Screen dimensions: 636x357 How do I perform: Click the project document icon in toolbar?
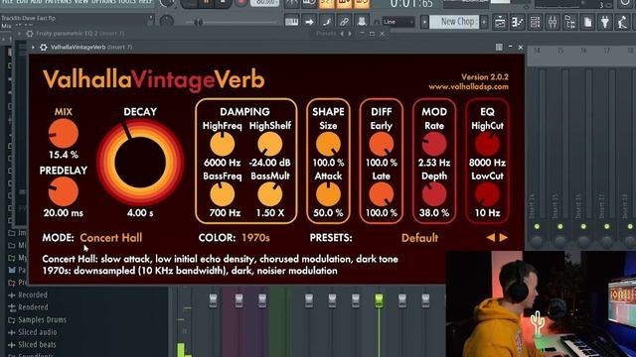tap(587, 22)
